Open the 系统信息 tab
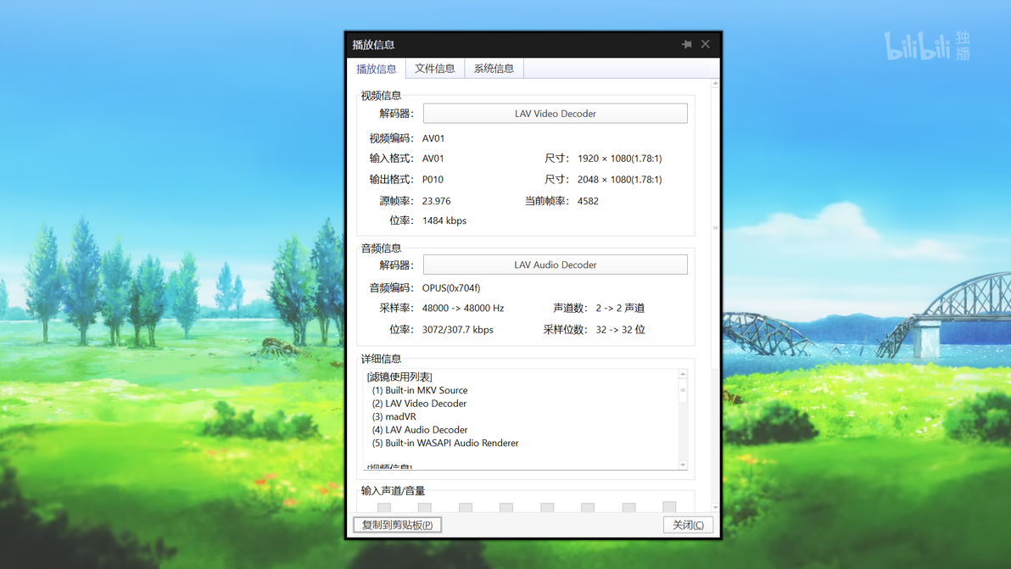1011x569 pixels. click(494, 69)
